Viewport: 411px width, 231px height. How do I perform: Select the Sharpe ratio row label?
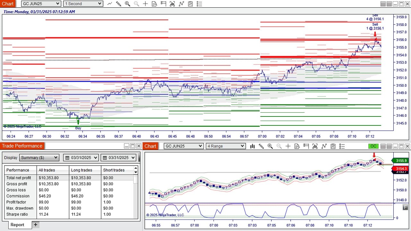click(x=17, y=214)
